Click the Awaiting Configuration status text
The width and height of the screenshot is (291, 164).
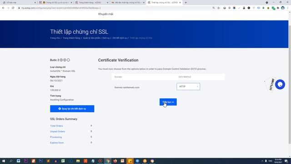(62, 100)
